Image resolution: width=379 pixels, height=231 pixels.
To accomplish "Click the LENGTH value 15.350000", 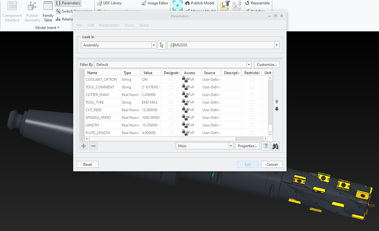I will [x=149, y=125].
